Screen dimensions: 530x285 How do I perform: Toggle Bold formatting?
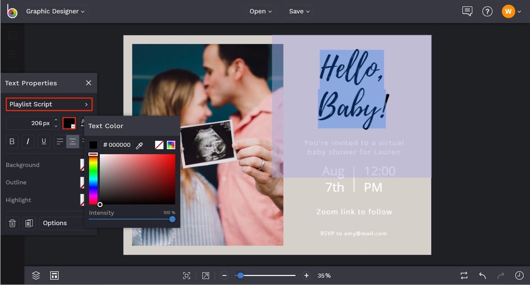pos(12,141)
